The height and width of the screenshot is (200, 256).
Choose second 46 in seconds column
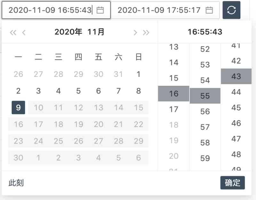[x=236, y=123]
